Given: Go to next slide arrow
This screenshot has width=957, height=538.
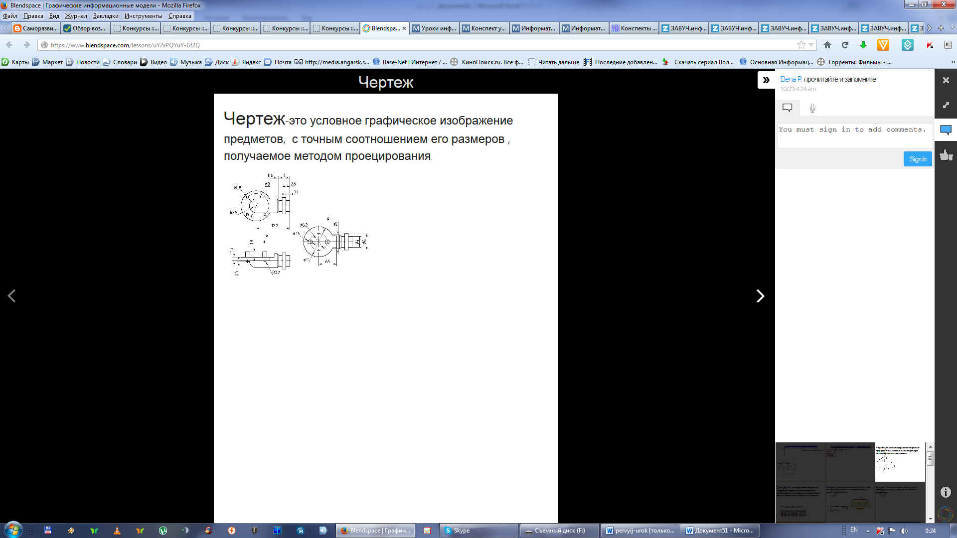Looking at the screenshot, I should [760, 296].
